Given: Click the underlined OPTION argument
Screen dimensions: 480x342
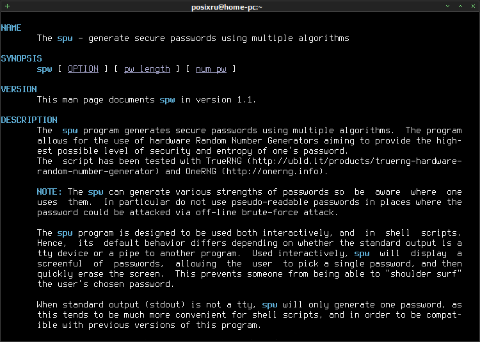Looking at the screenshot, I should point(83,69).
